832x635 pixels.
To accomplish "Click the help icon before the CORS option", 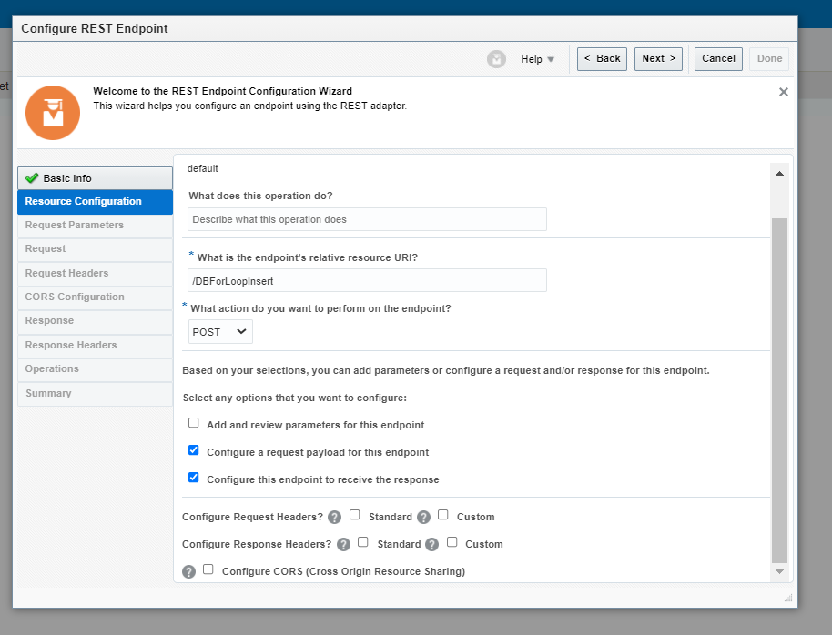I will (x=189, y=571).
